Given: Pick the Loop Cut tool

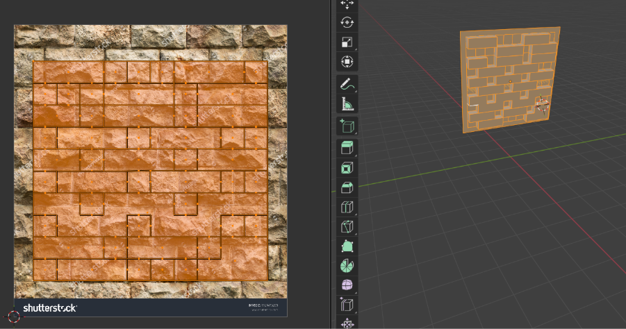Looking at the screenshot, I should pyautogui.click(x=346, y=207).
